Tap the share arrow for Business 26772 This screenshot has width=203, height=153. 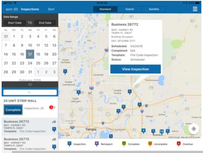click(54, 122)
